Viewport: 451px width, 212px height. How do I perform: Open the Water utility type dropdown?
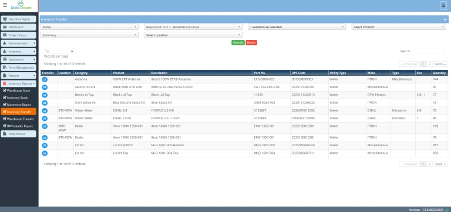[89, 27]
